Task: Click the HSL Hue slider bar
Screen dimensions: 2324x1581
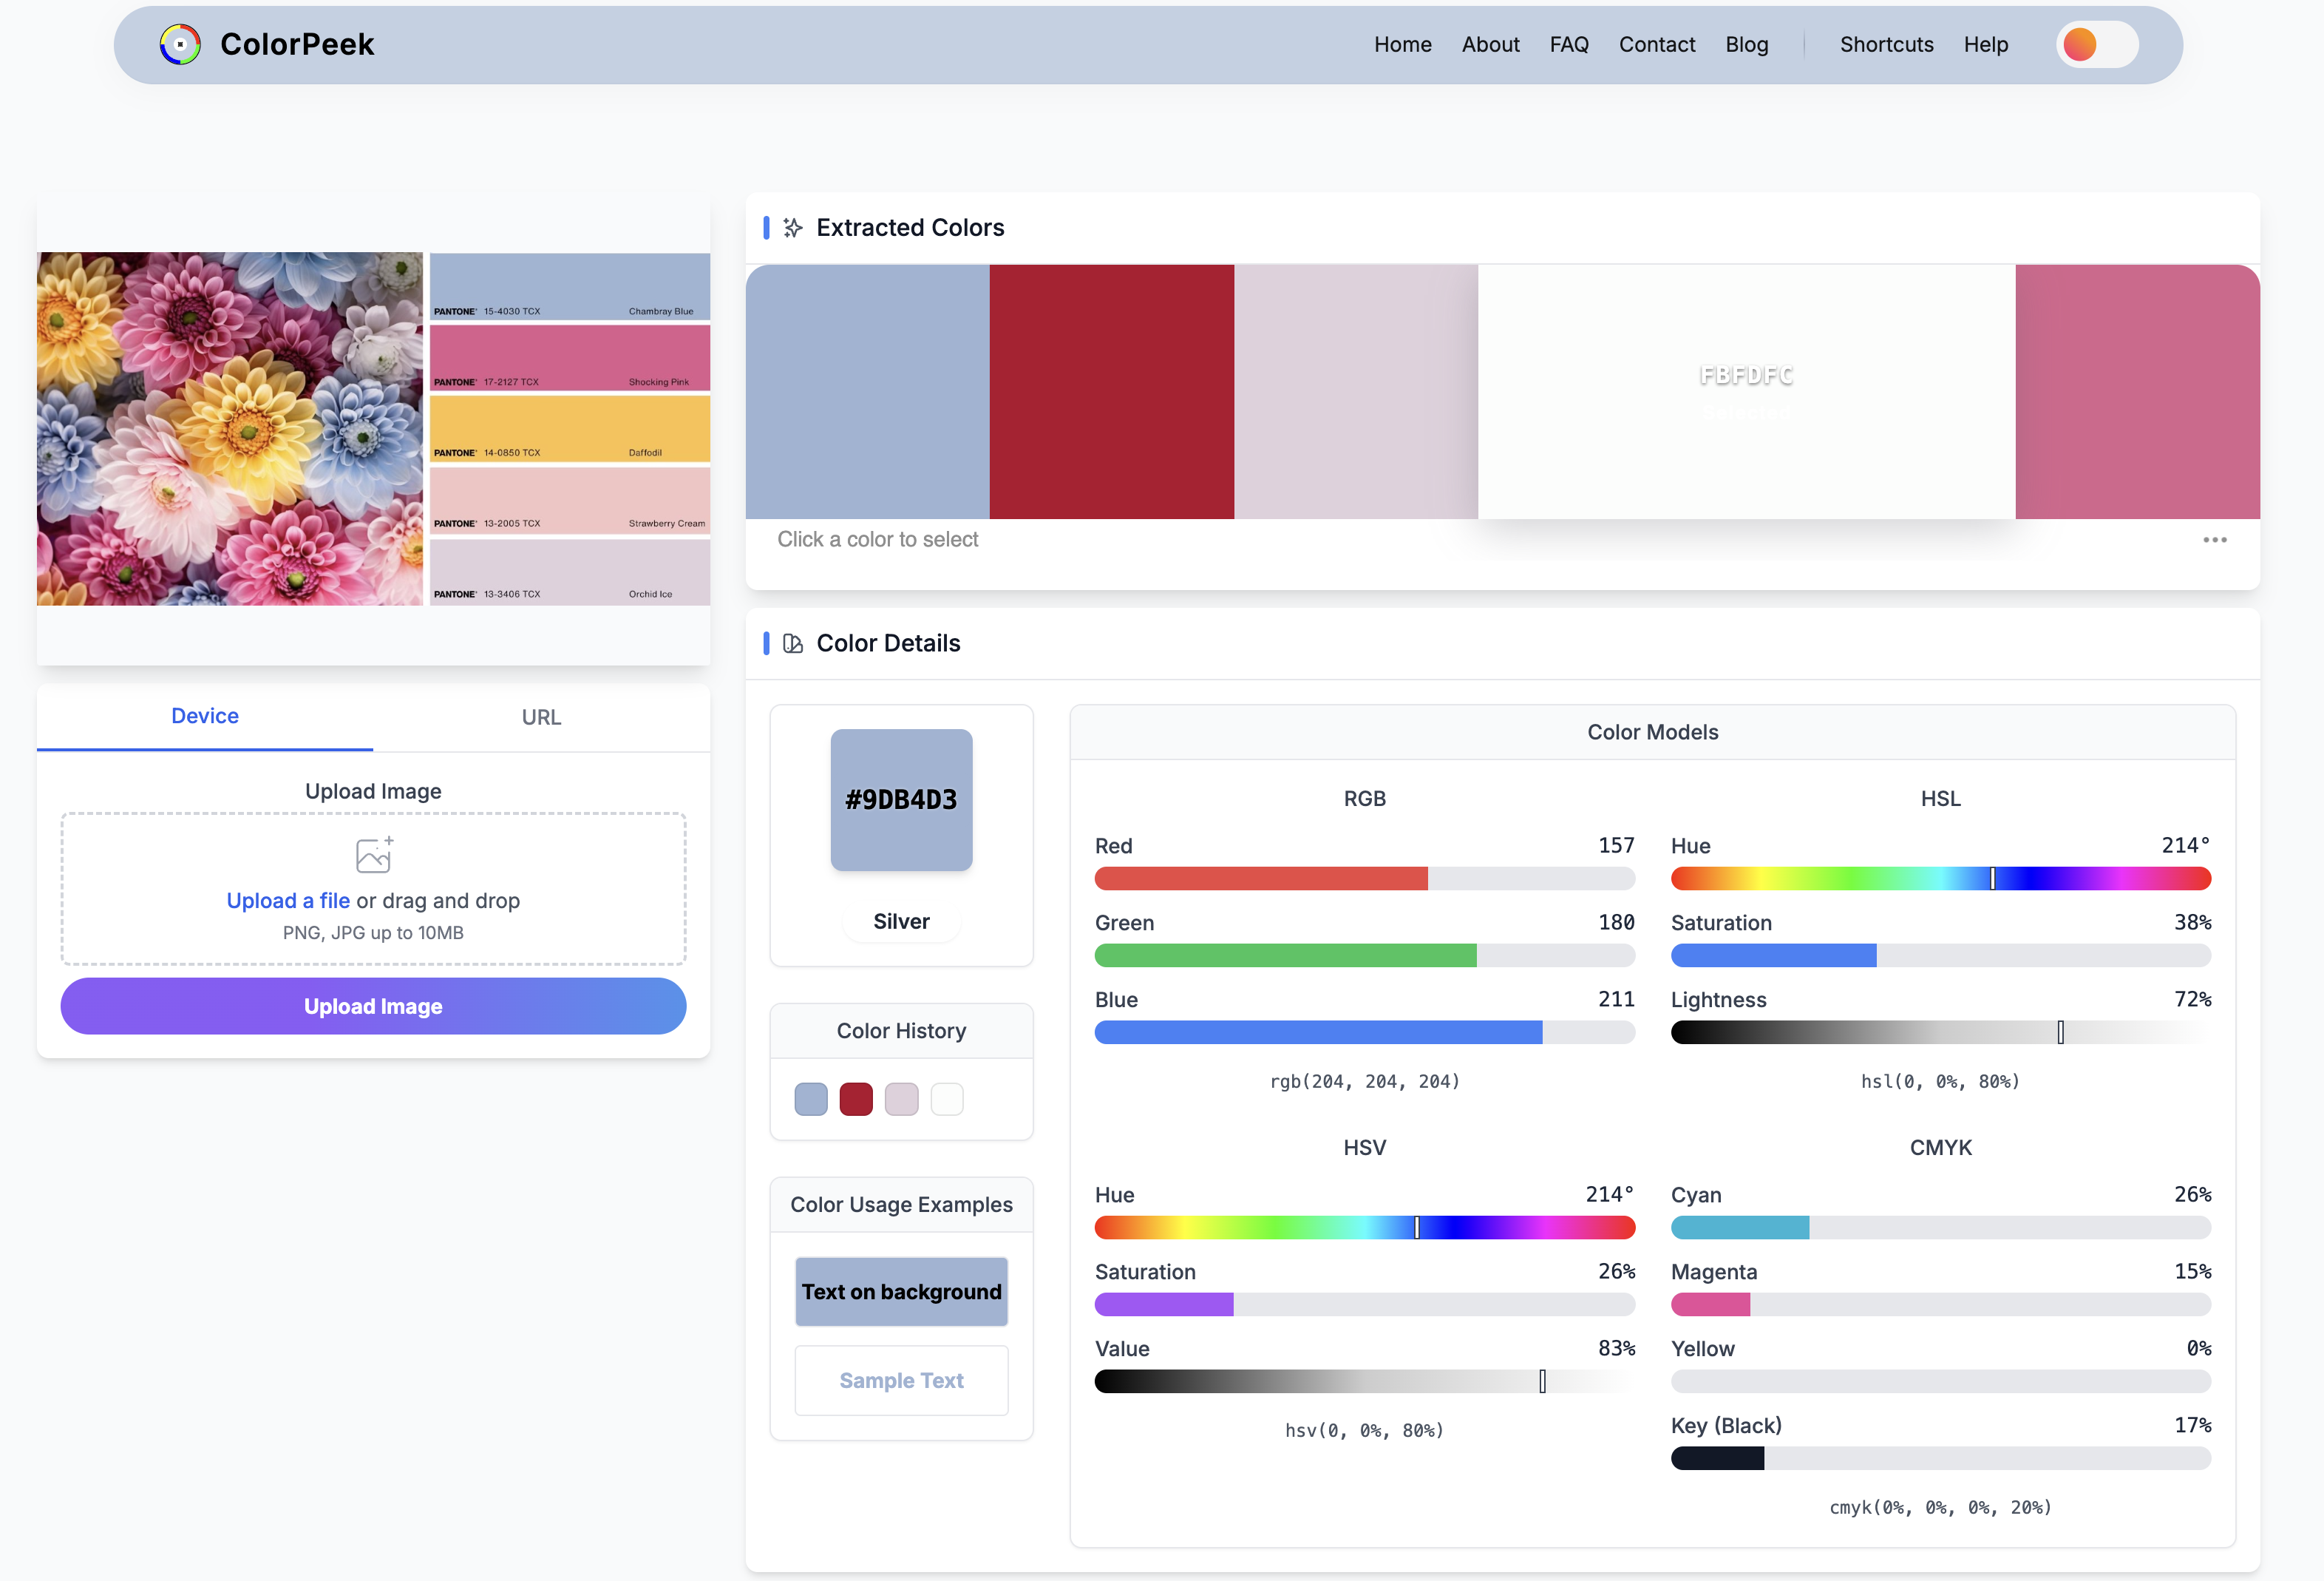Action: coord(1940,878)
